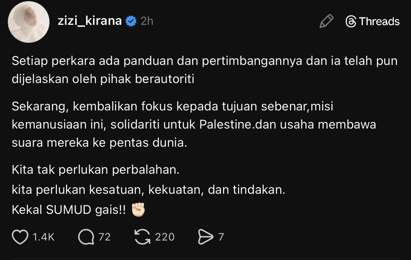View the 220 reposts count
The height and width of the screenshot is (260, 411).
pos(165,237)
